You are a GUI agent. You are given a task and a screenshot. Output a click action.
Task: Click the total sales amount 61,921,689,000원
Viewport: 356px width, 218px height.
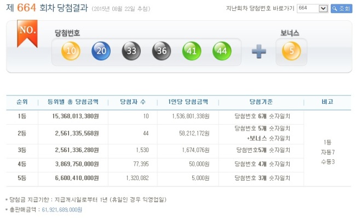click(62, 210)
